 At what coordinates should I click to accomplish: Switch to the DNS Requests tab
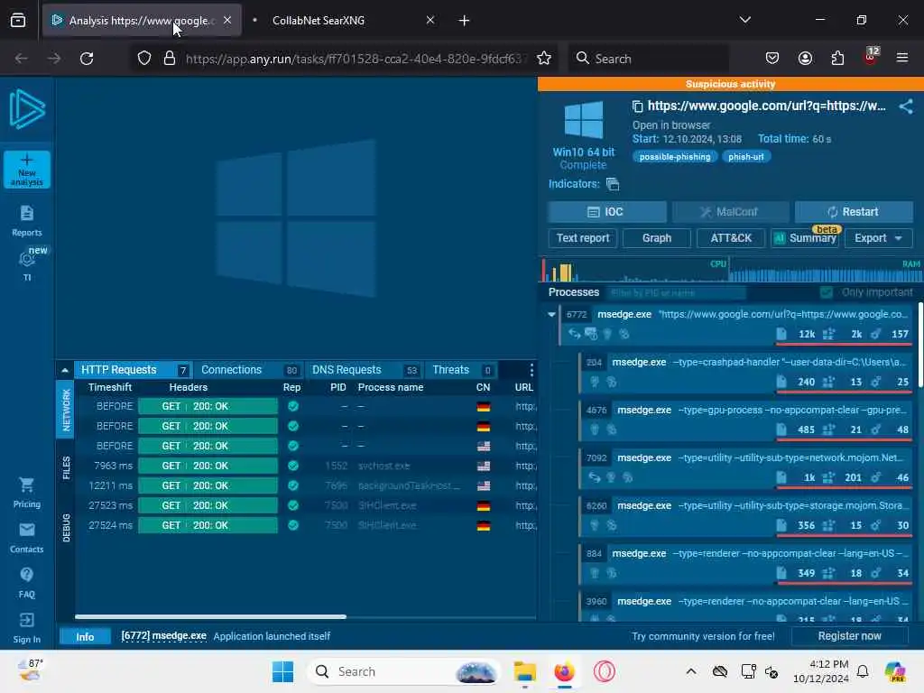click(x=364, y=370)
